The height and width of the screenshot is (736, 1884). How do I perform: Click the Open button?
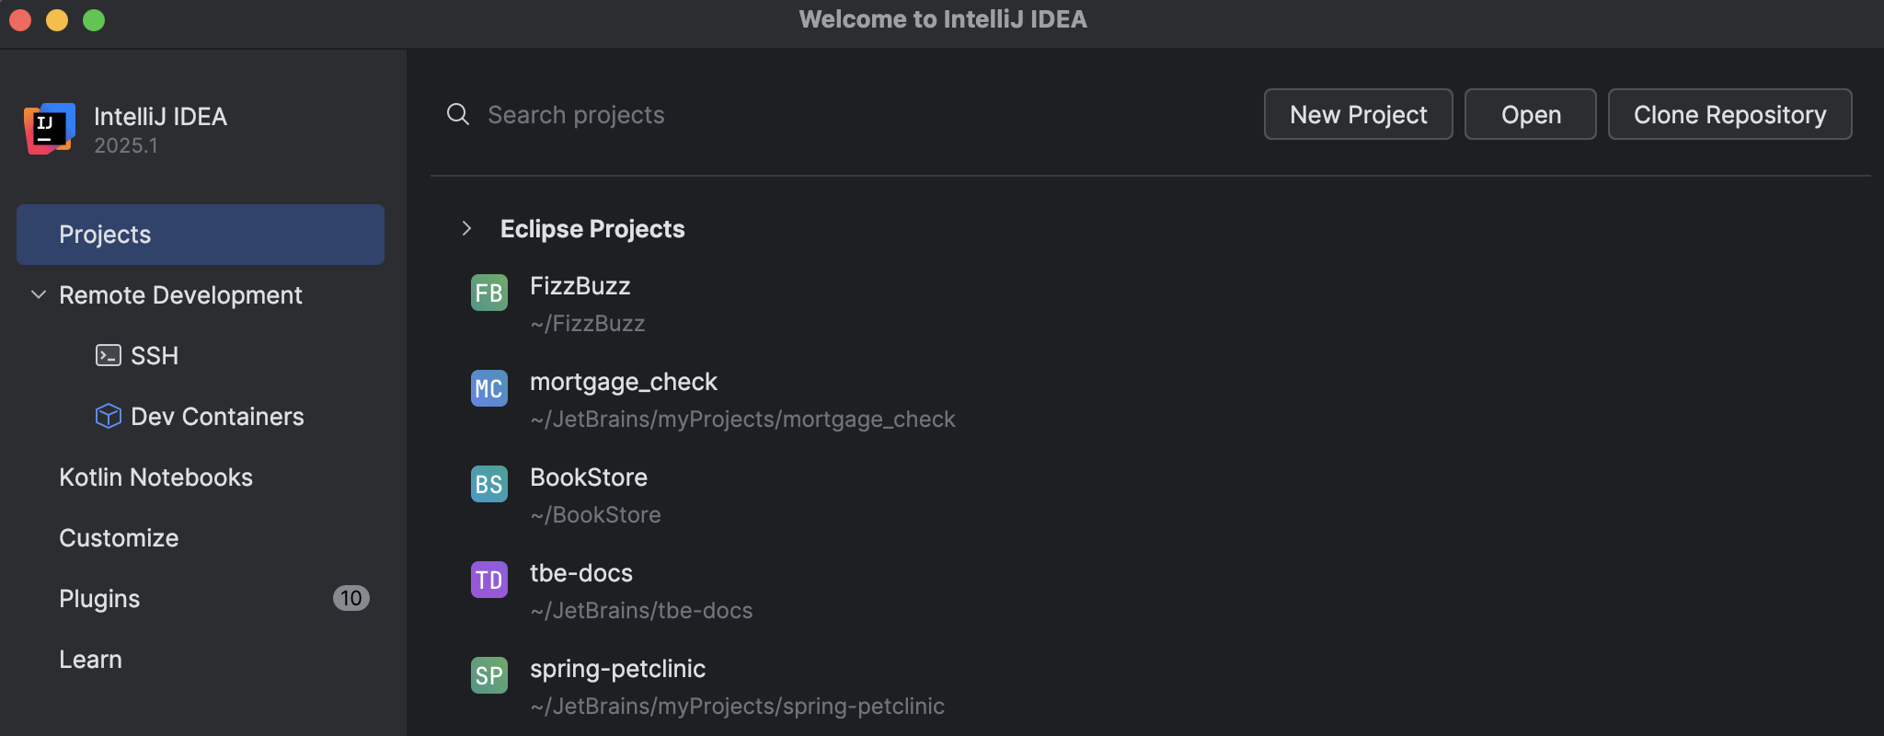pos(1530,114)
